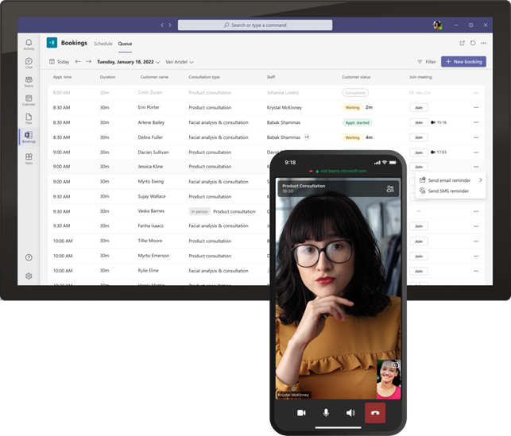Mute microphone on the phone call
This screenshot has height=436, width=511.
[x=326, y=413]
